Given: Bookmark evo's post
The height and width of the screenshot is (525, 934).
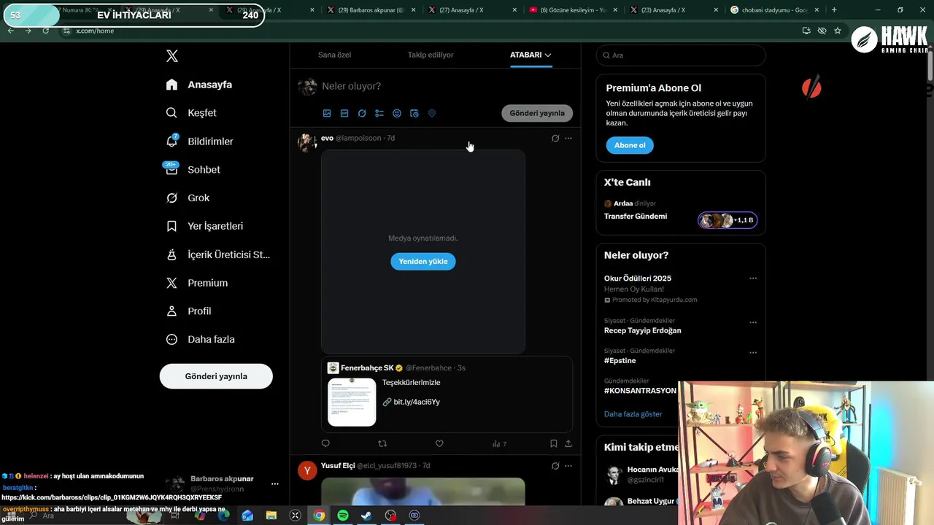Looking at the screenshot, I should point(554,443).
